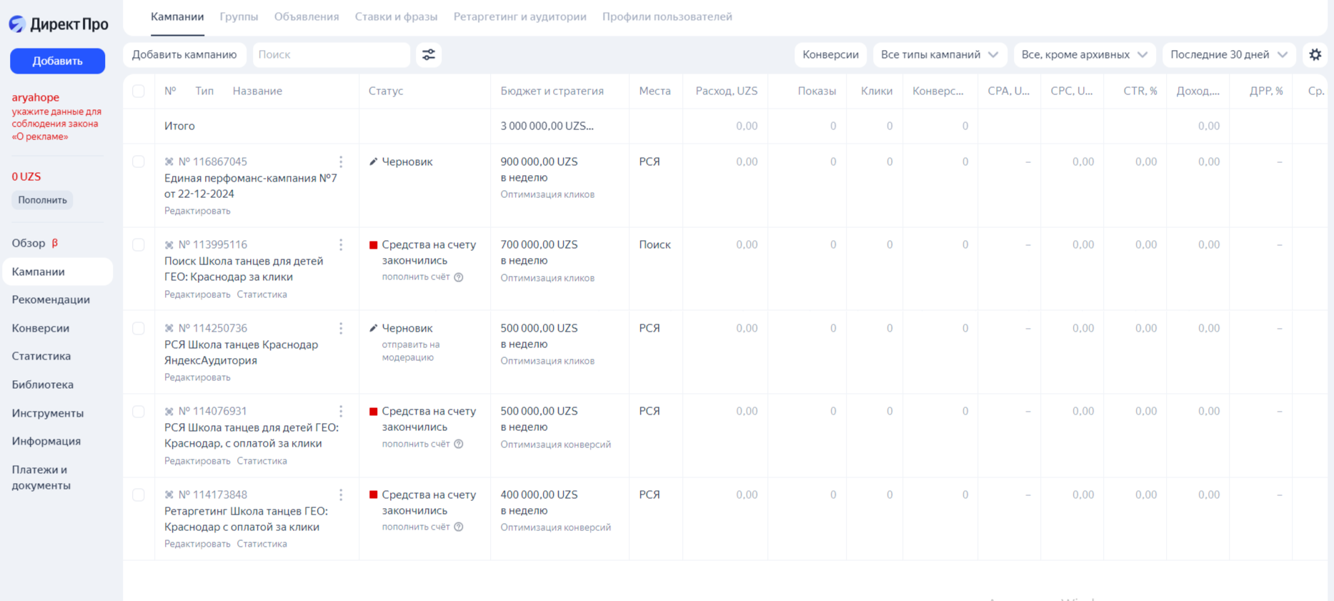Viewport: 1334px width, 601px height.
Task: Open the Последние 30 дней period dropdown
Action: click(1228, 55)
